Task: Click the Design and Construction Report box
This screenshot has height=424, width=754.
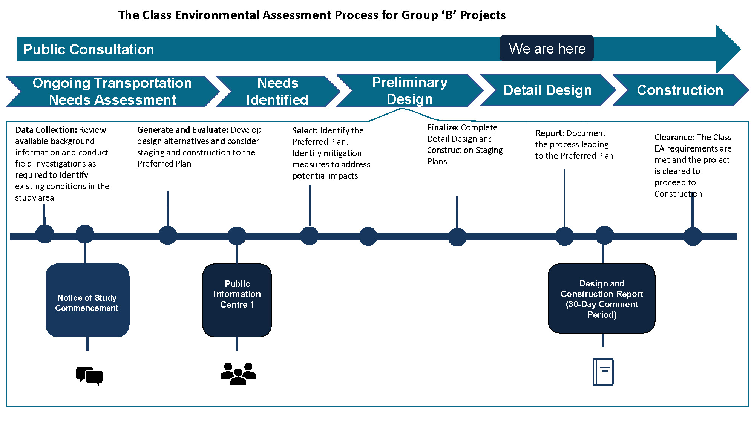Action: 602,299
